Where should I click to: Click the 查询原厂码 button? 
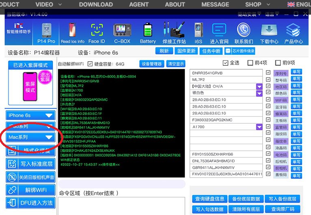tap(283, 209)
